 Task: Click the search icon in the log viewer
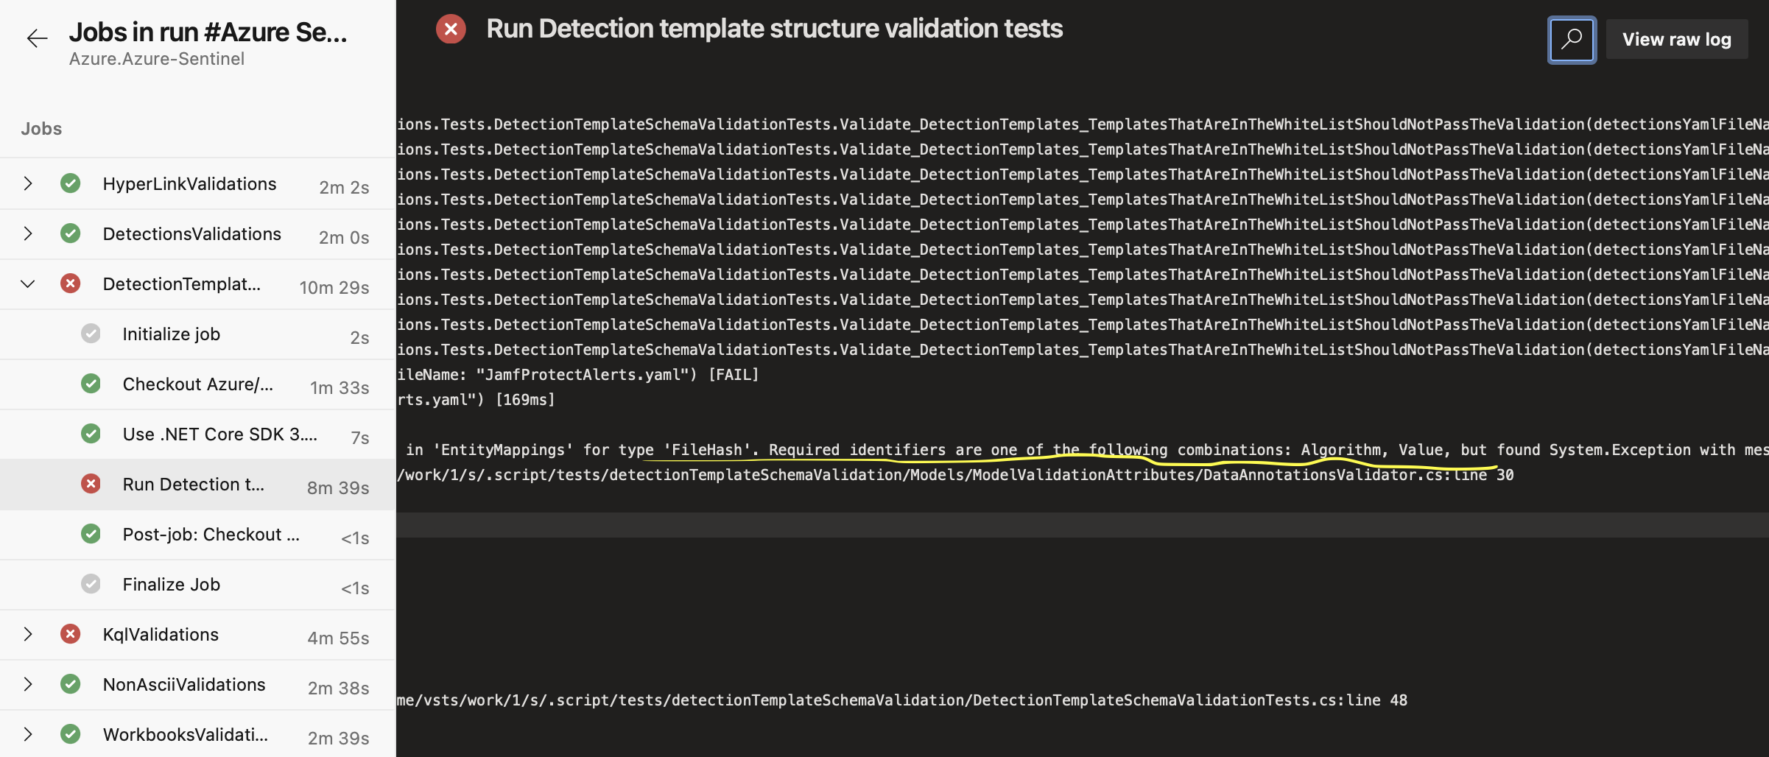coord(1571,38)
